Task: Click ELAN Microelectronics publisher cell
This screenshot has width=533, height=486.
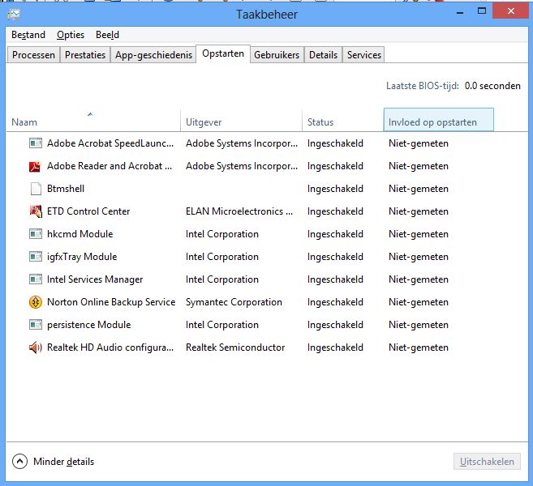Action: [x=239, y=211]
